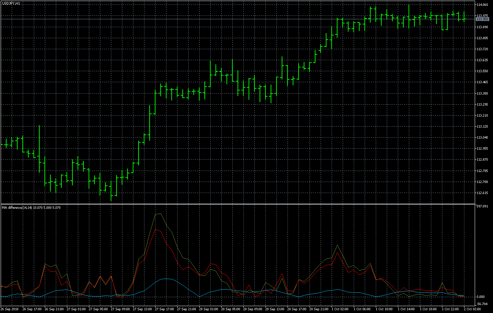Click the 114.060 price scale label
The height and width of the screenshot is (313, 493).
482,5
